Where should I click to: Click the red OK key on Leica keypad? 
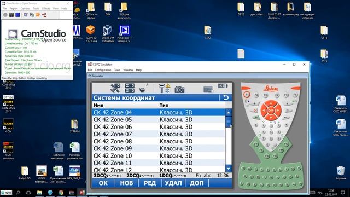271,110
